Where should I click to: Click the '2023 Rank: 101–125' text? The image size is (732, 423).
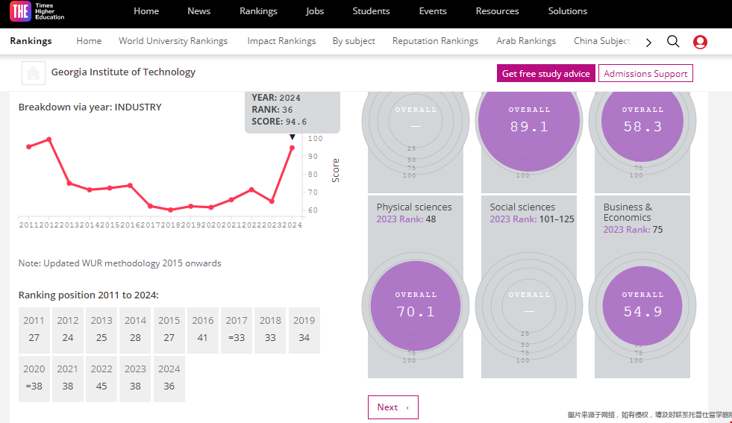532,219
